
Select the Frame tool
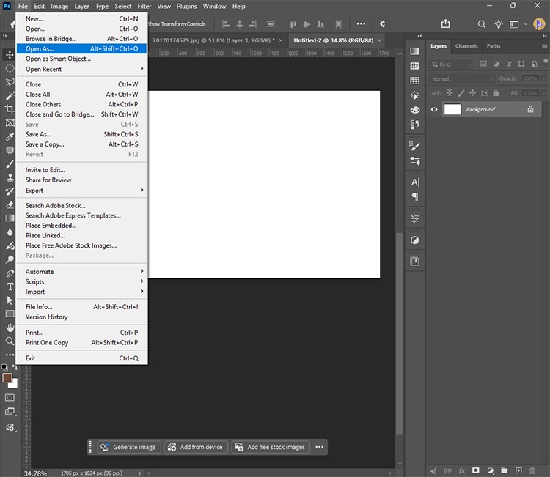click(10, 122)
